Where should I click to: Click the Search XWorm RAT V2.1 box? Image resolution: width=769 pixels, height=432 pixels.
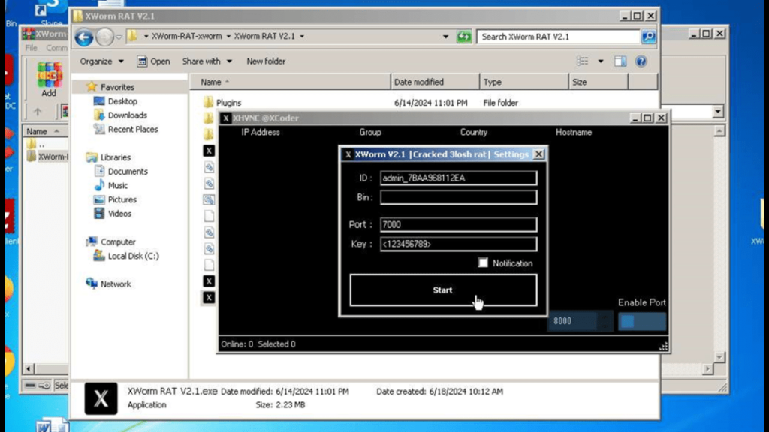point(558,37)
